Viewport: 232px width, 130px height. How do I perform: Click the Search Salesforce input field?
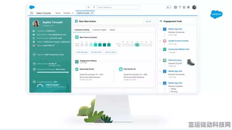118,7
